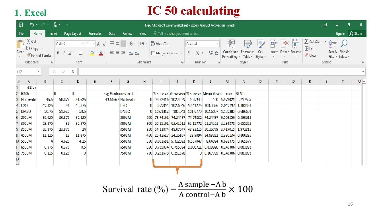Open the Fill Color dropdown arrow
This screenshot has height=214, width=382.
[96, 53]
